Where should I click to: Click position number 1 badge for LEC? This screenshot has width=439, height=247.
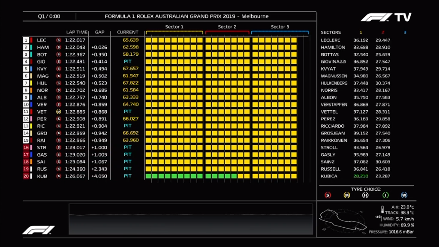(x=26, y=40)
